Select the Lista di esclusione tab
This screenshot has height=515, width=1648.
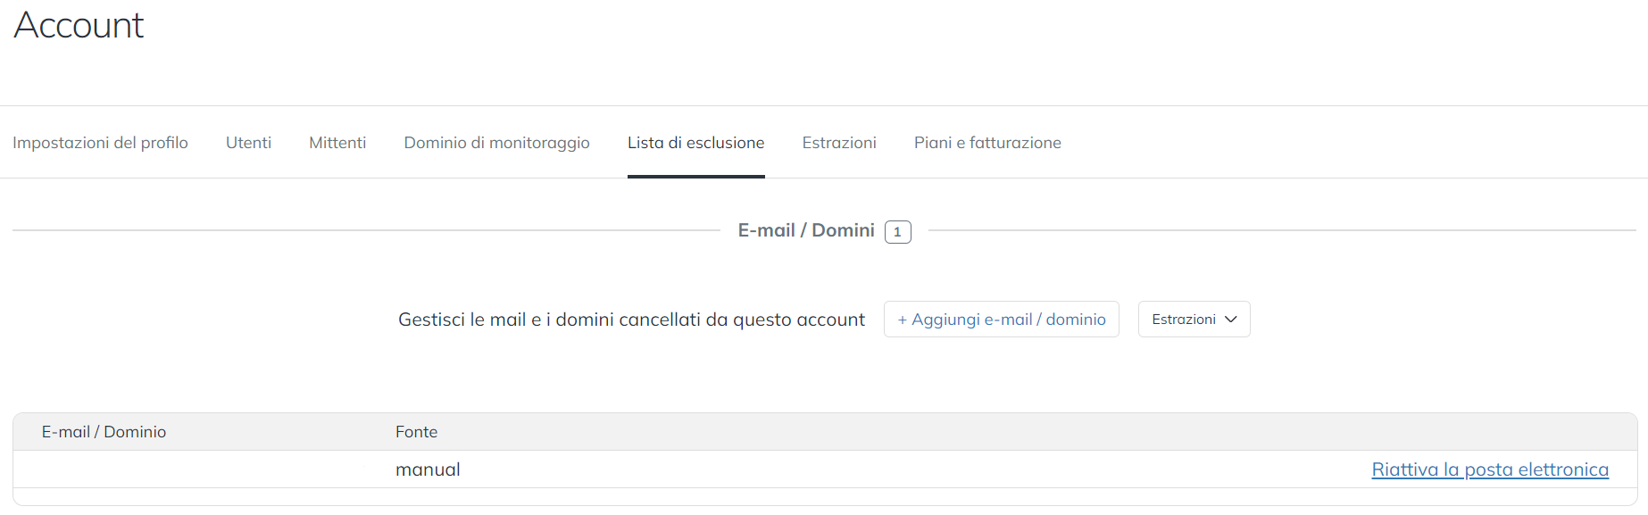click(695, 143)
